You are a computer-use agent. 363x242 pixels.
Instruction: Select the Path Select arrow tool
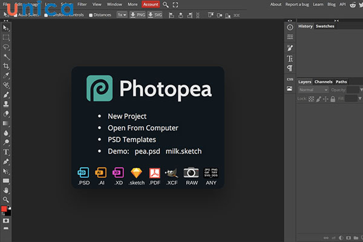(6, 171)
